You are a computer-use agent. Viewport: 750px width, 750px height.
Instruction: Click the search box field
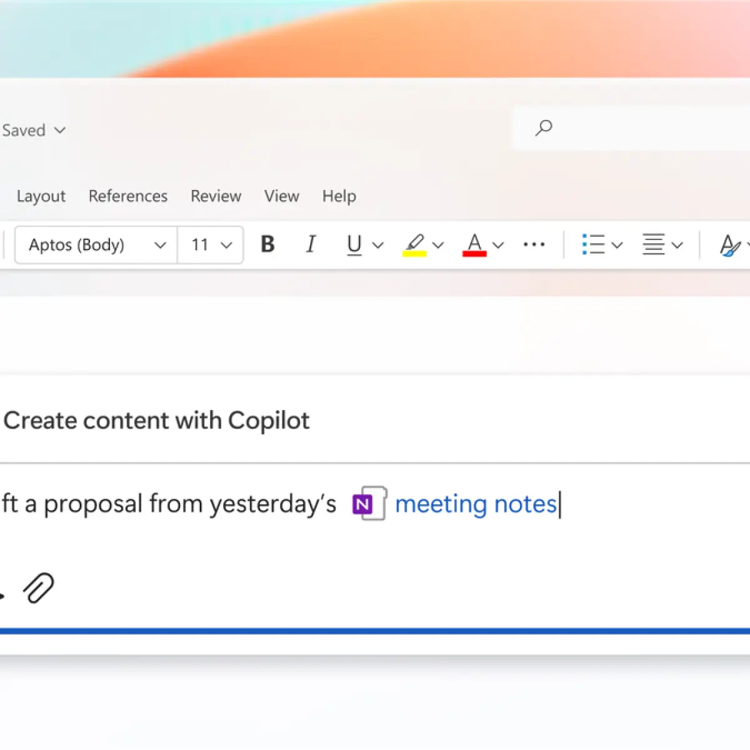[631, 128]
